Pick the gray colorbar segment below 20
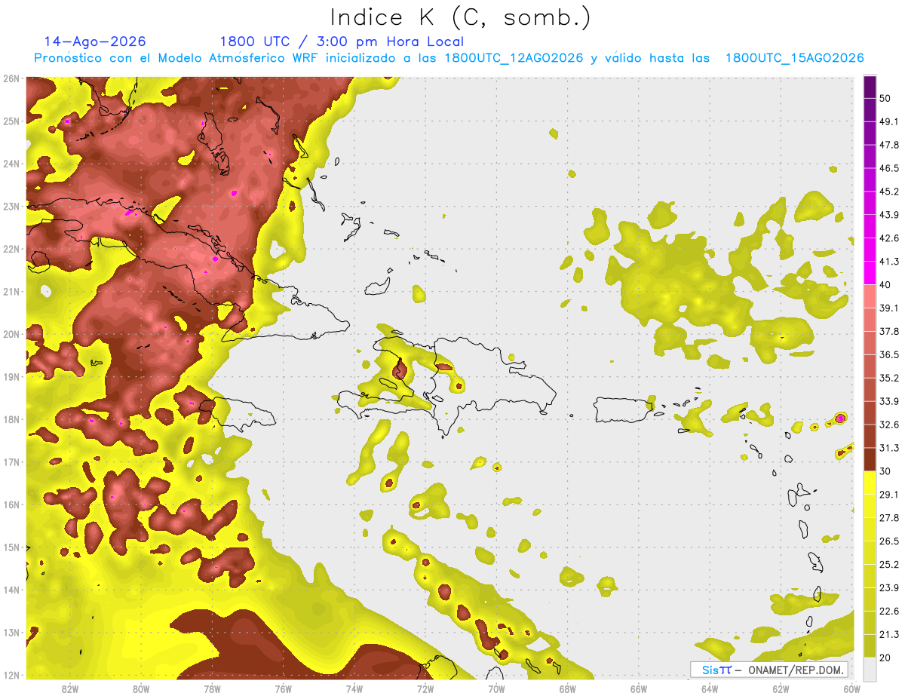The height and width of the screenshot is (699, 905). pyautogui.click(x=870, y=670)
